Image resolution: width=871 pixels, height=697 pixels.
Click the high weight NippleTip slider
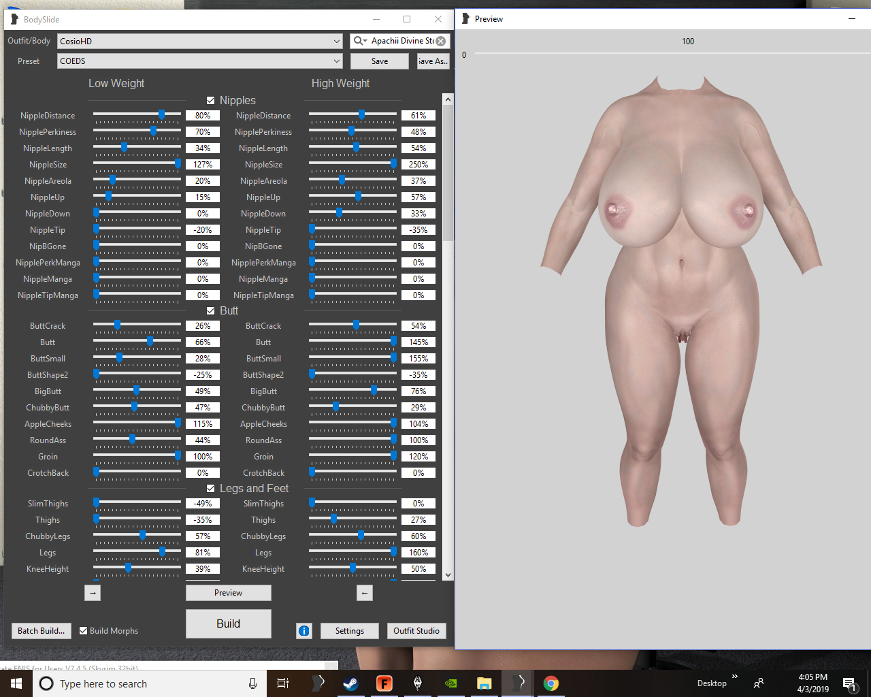[x=352, y=229]
